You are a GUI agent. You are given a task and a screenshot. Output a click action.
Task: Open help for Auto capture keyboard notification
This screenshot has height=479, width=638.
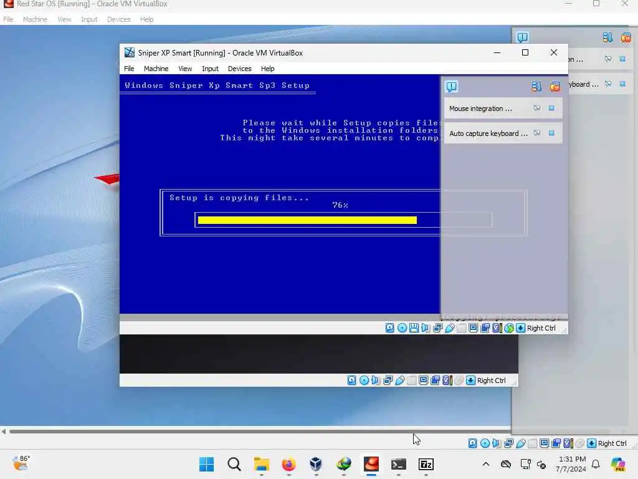click(x=537, y=133)
